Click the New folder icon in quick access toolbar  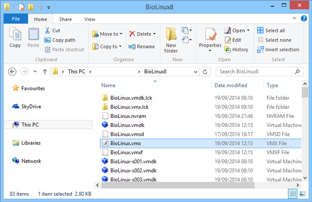click(31, 7)
